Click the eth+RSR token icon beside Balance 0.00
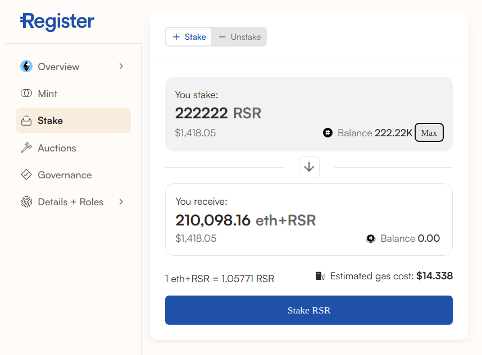 tap(371, 238)
